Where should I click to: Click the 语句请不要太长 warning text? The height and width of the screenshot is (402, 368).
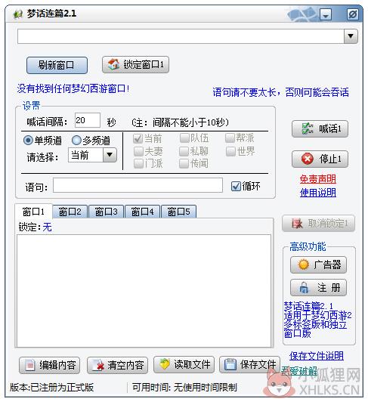280,92
